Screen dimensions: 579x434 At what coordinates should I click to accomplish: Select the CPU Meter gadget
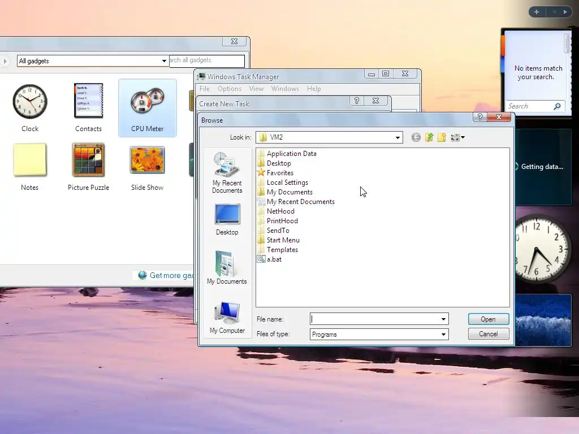click(148, 108)
